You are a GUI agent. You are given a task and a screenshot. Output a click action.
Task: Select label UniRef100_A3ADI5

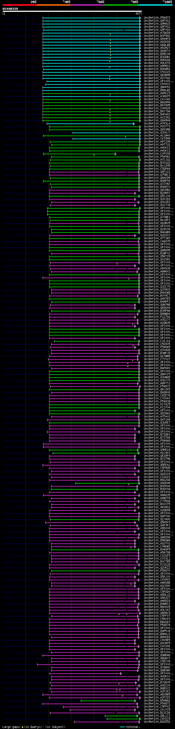pos(157,96)
